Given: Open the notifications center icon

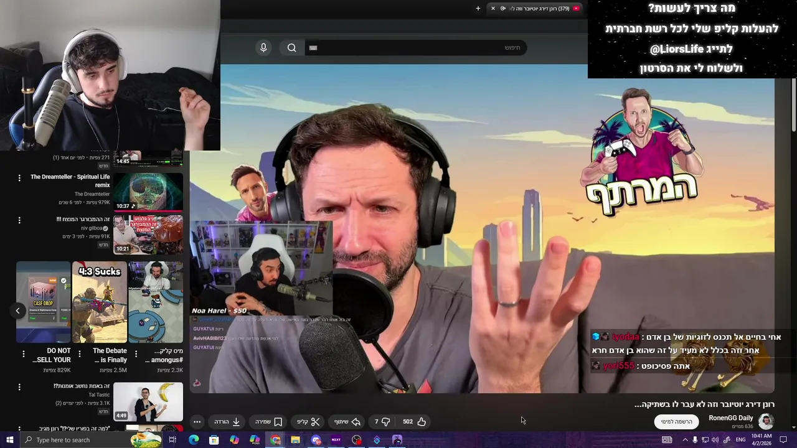Looking at the screenshot, I should (x=783, y=440).
